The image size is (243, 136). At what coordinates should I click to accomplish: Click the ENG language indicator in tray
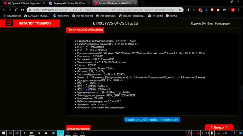click(218, 133)
